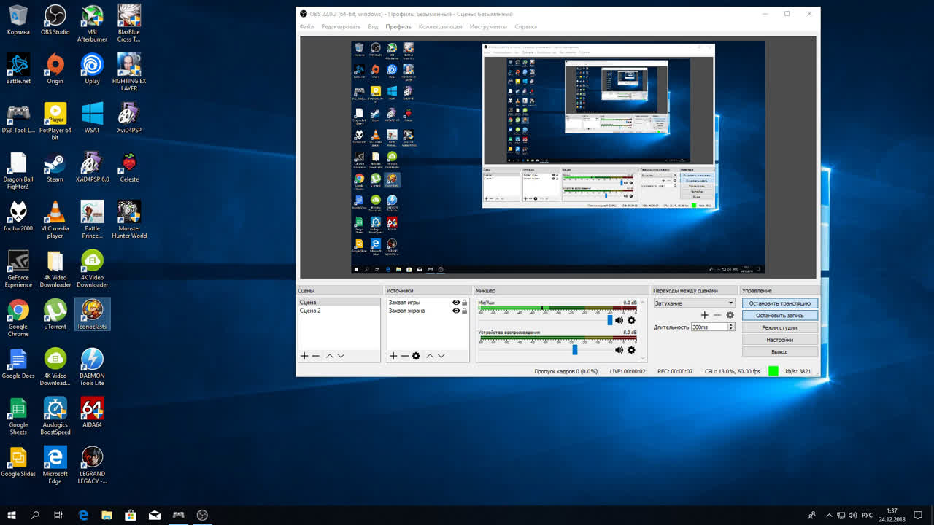Open File Explorer from the taskbar
The height and width of the screenshot is (525, 934).
coord(107,515)
